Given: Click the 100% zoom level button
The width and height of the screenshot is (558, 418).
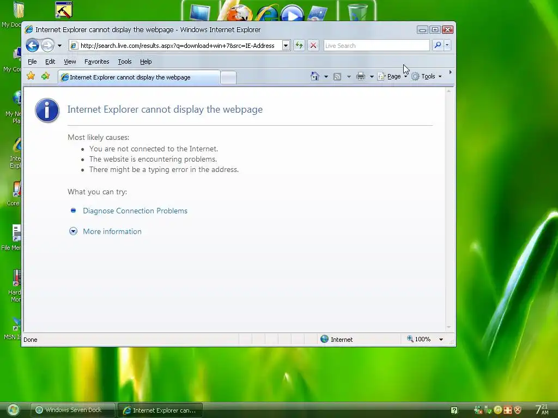Looking at the screenshot, I should click(x=419, y=339).
